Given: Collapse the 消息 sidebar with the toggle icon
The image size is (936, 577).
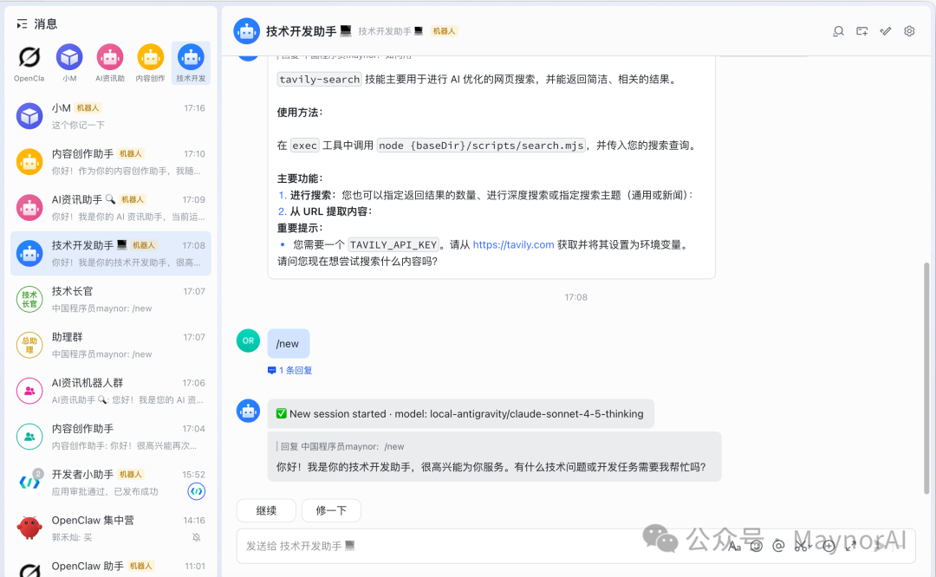Looking at the screenshot, I should tap(22, 24).
